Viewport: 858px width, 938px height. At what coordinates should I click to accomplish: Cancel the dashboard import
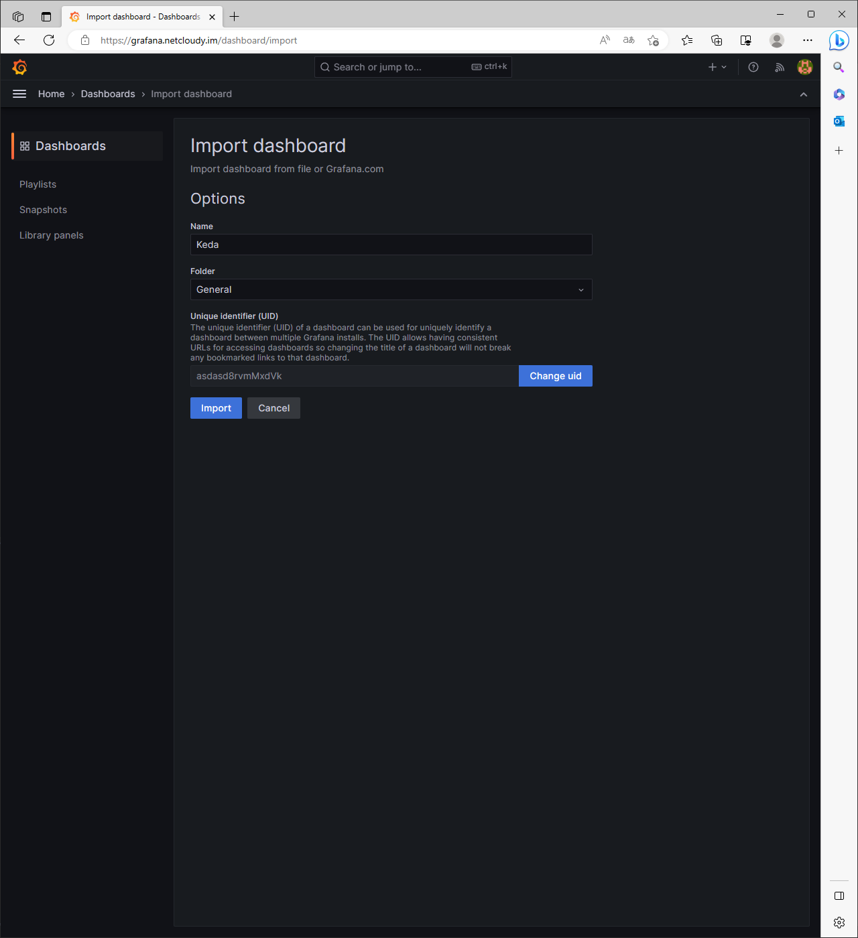pyautogui.click(x=273, y=408)
